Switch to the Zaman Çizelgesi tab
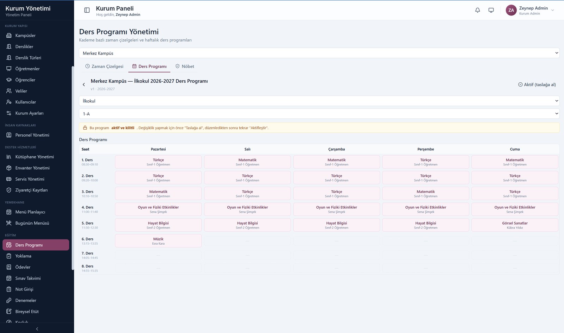The width and height of the screenshot is (564, 333). 104,66
